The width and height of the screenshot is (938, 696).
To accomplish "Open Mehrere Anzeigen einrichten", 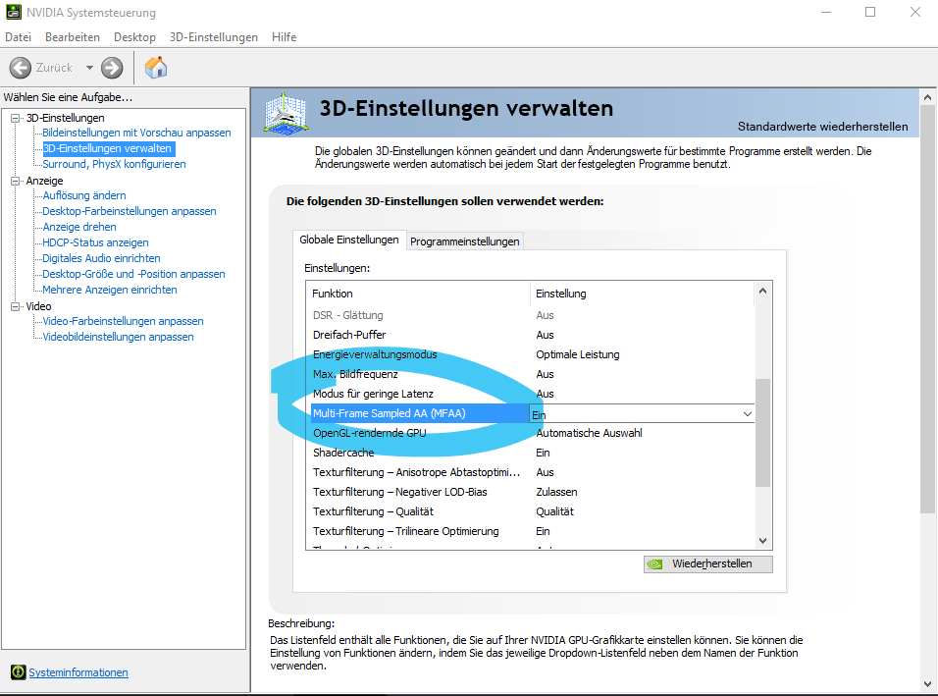I will click(x=110, y=290).
